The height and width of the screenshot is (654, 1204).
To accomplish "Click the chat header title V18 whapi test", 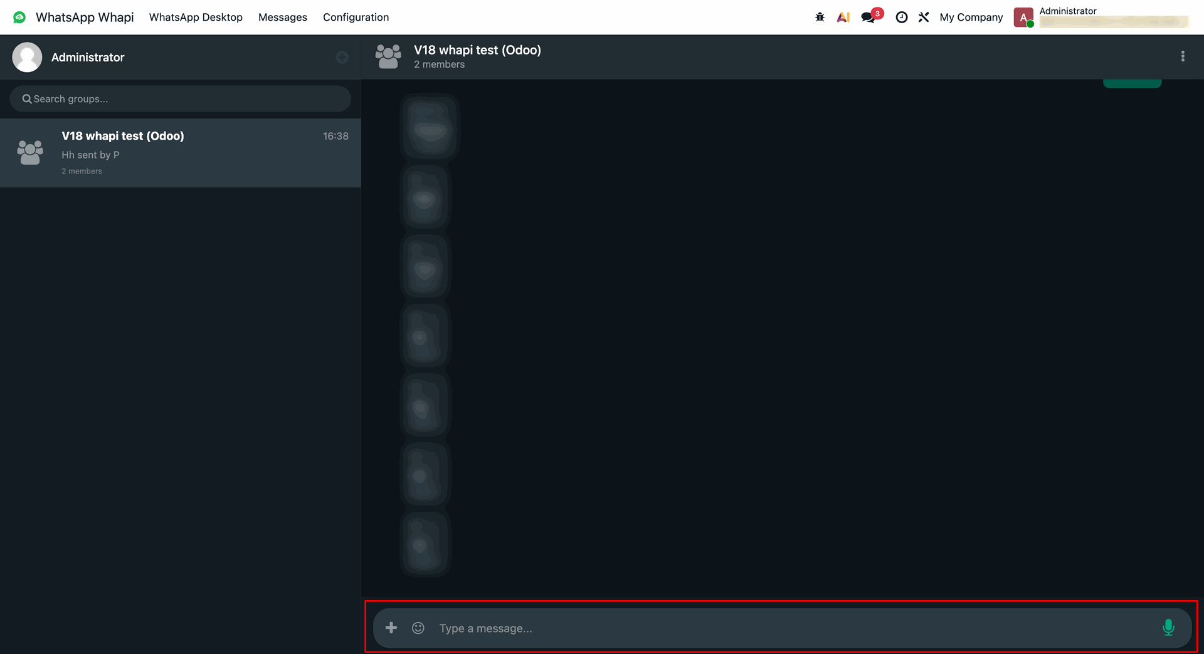I will tap(477, 50).
